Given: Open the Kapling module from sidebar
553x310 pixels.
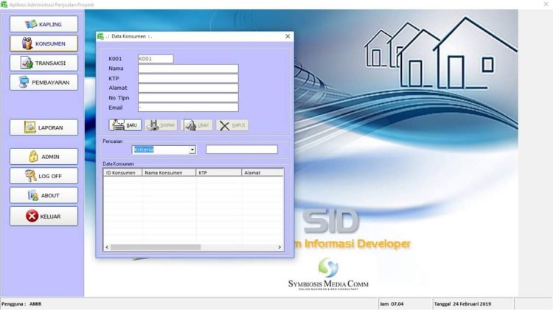Looking at the screenshot, I should click(44, 24).
